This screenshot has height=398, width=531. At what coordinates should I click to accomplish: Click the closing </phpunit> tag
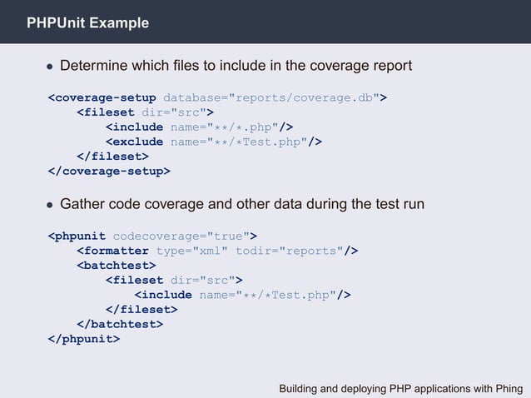coord(84,339)
